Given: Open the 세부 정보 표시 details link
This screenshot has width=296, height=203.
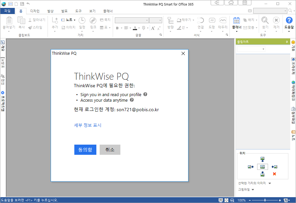Looking at the screenshot, I should (x=87, y=125).
